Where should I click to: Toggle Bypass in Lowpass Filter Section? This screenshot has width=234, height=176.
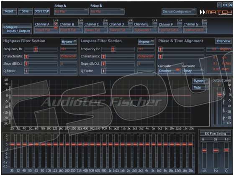point(146,42)
